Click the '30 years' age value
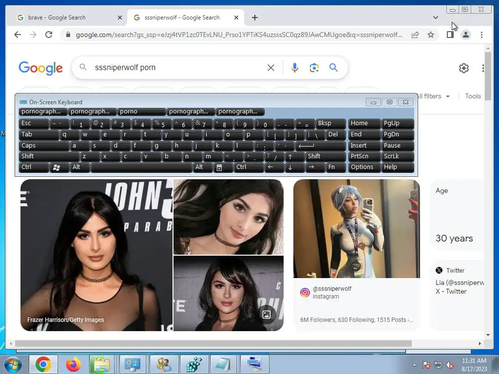 pyautogui.click(x=454, y=238)
